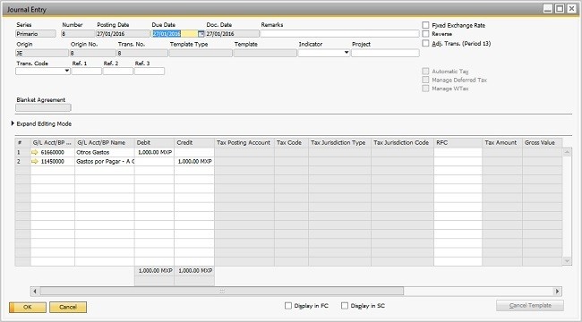Expand the Expand Editing Mode section

[13, 123]
